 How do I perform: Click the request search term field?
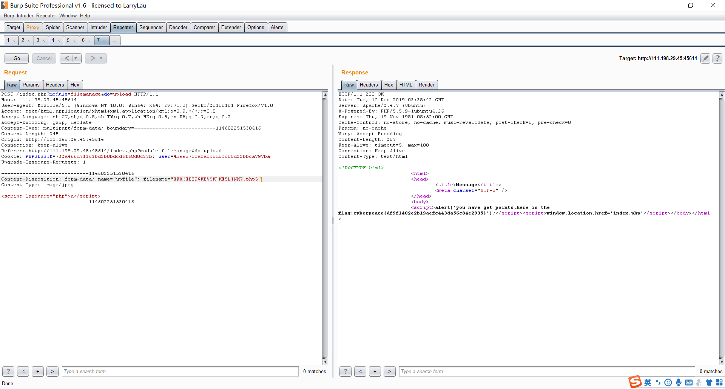coord(180,372)
